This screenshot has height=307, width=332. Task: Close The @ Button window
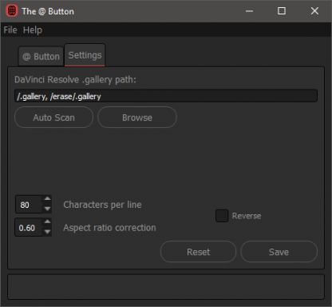coord(314,11)
